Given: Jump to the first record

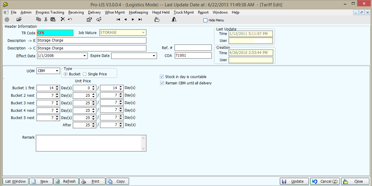Looking at the screenshot, I should click(118, 19).
